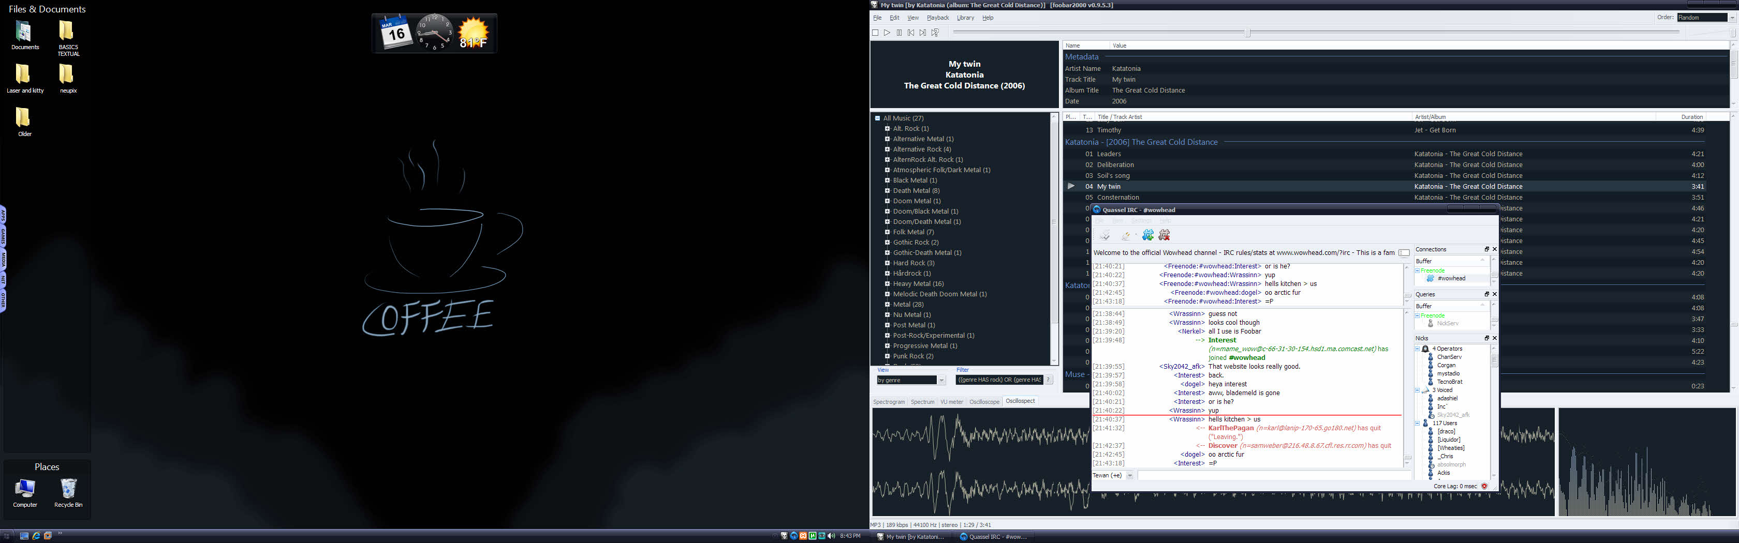This screenshot has height=543, width=1739.
Task: Open the Playback menu
Action: point(937,18)
